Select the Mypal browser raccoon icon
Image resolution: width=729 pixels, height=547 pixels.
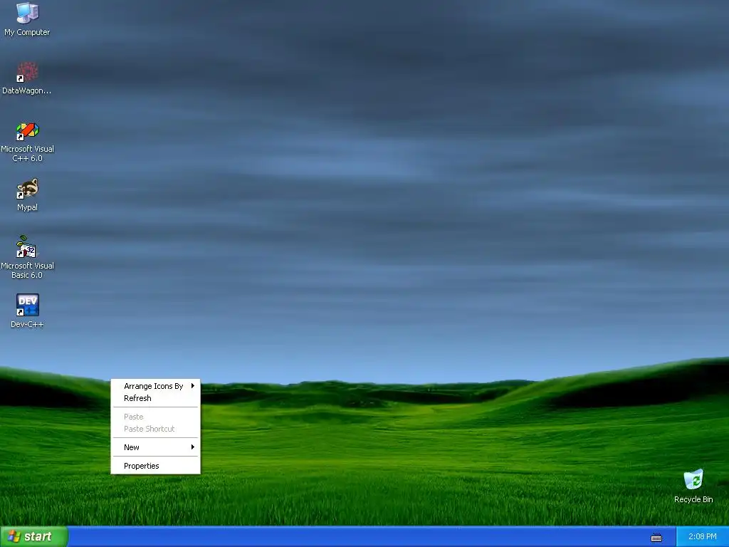point(27,189)
